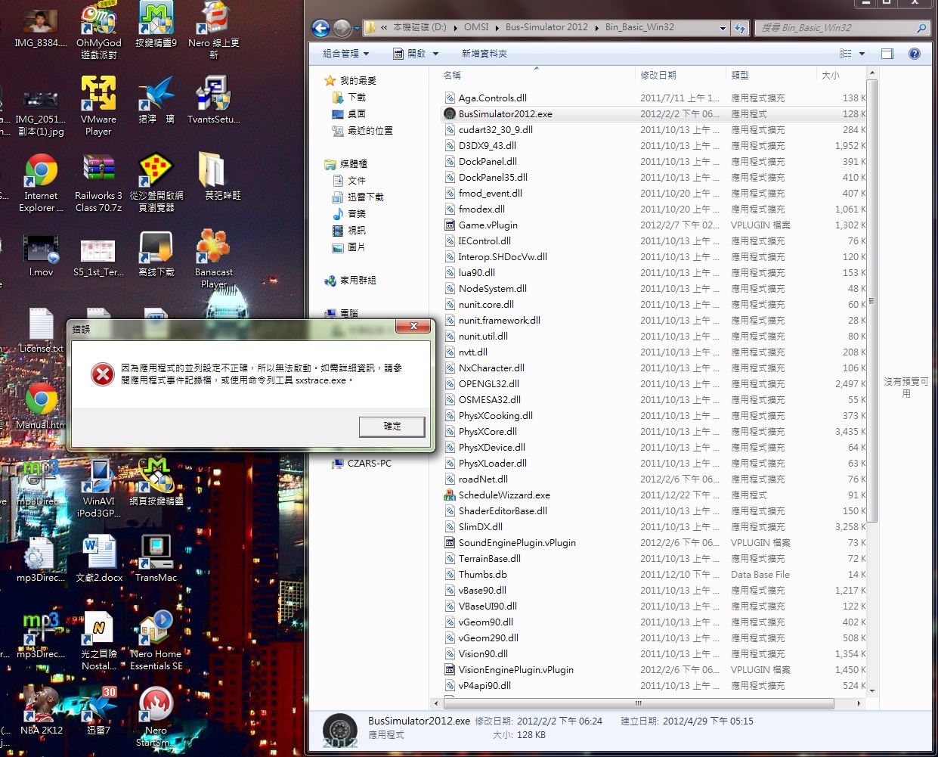Go back using the Explorer back arrow

coord(321,28)
